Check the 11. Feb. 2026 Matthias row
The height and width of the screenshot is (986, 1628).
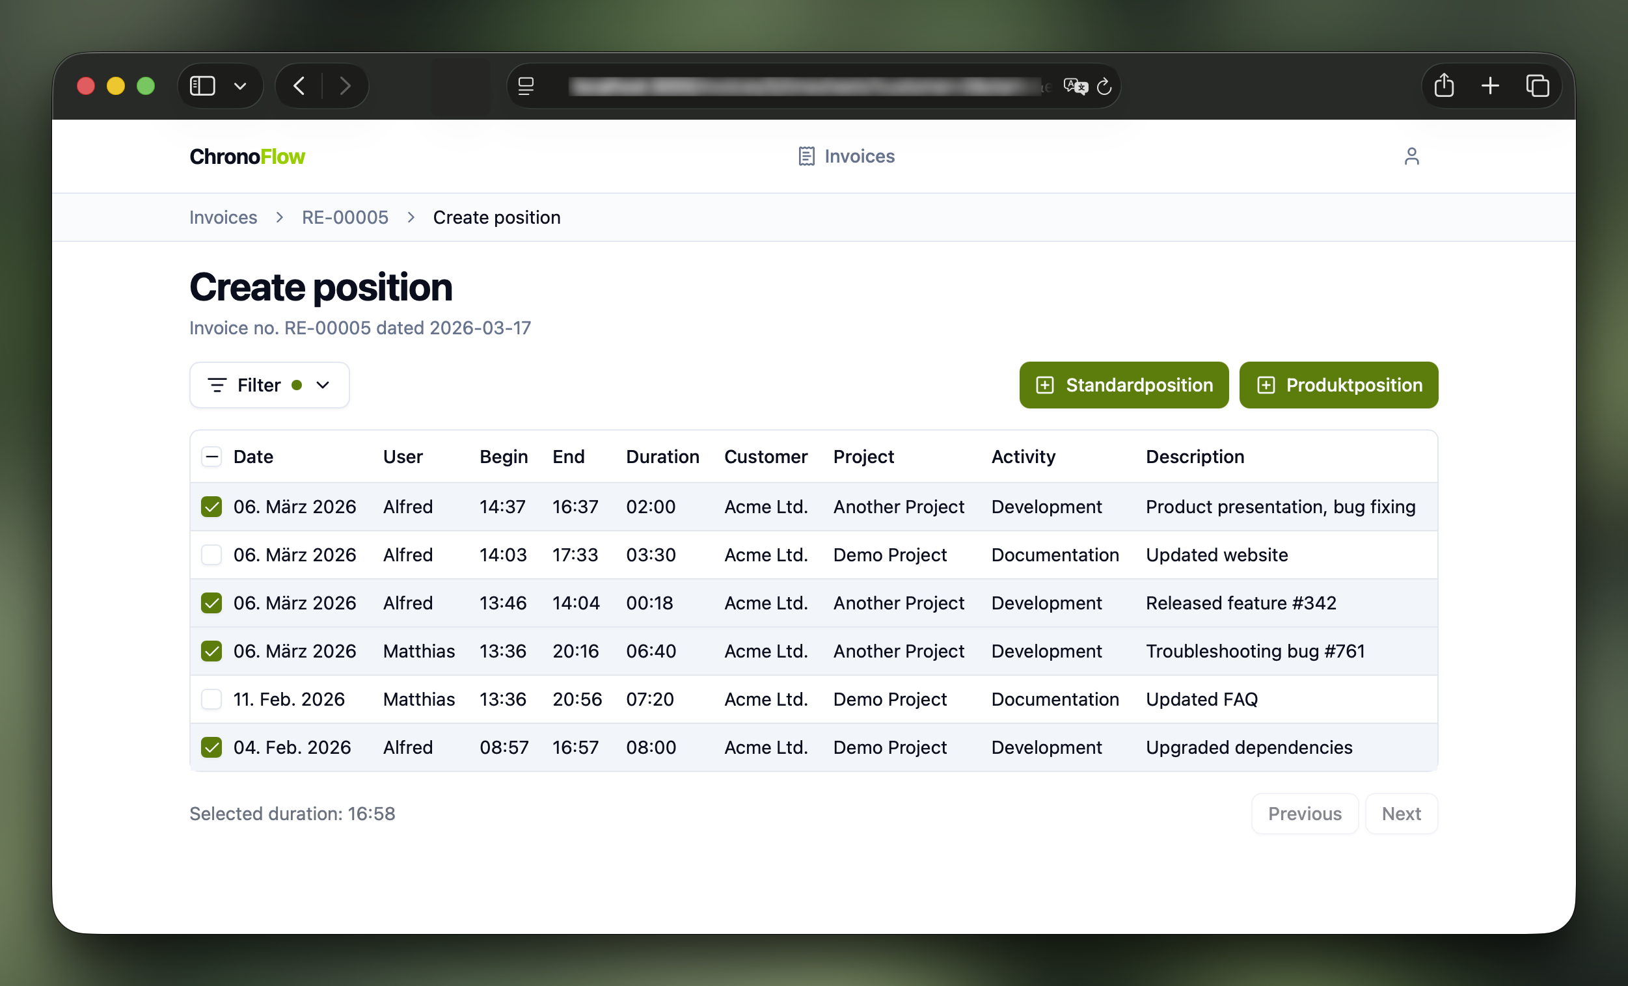pyautogui.click(x=211, y=699)
